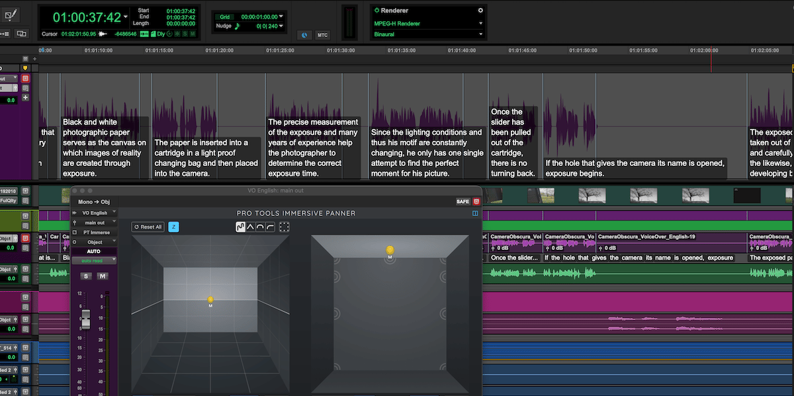This screenshot has height=396, width=794.
Task: Open the main out output selector menu
Action: tap(95, 223)
